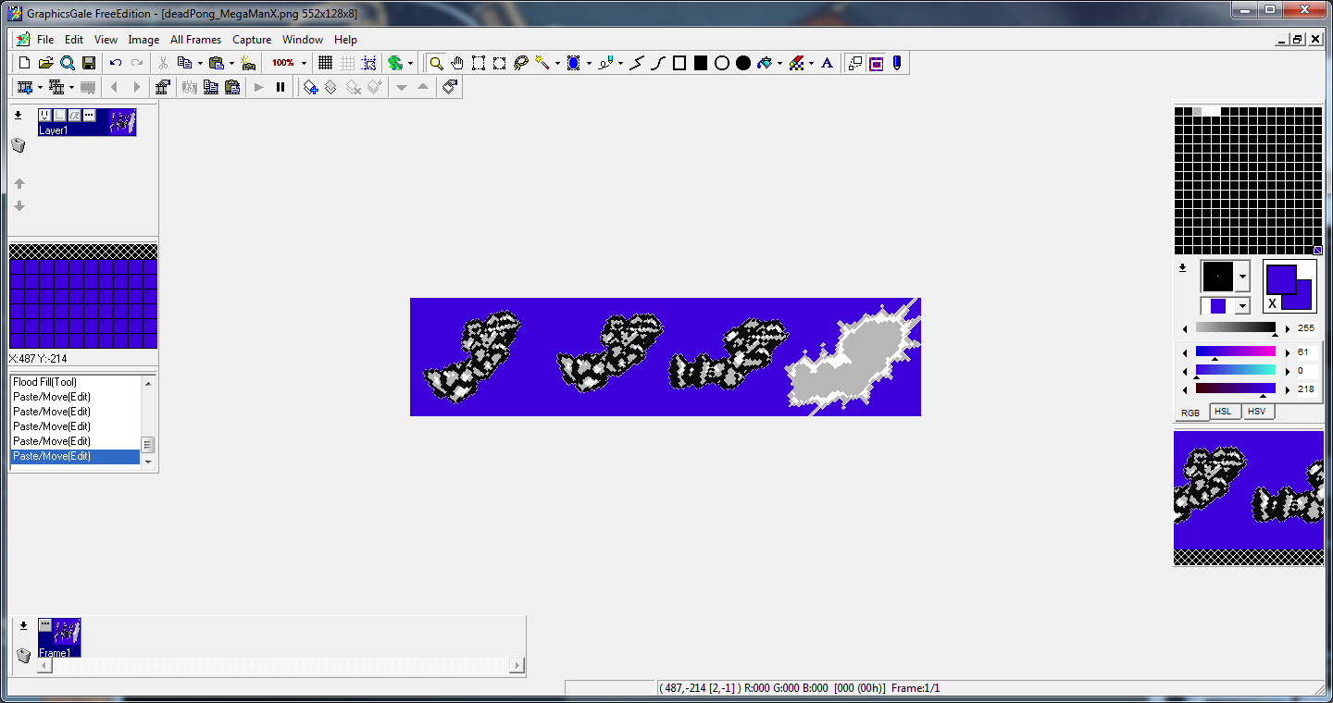Screen dimensions: 1333x703
Task: Open a file using the folder icon
Action: tap(46, 63)
